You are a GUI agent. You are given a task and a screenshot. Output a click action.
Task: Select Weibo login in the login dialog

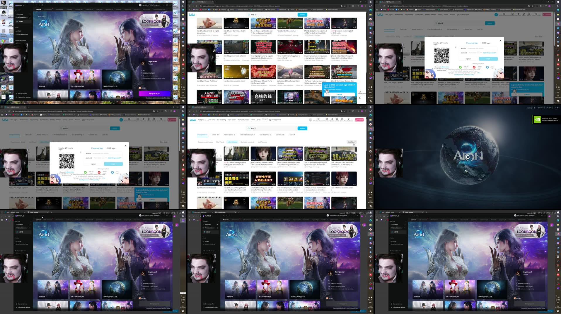click(99, 172)
